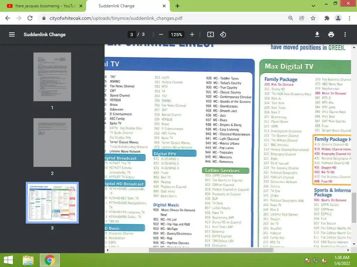Zoom in with the plus button

192,34
